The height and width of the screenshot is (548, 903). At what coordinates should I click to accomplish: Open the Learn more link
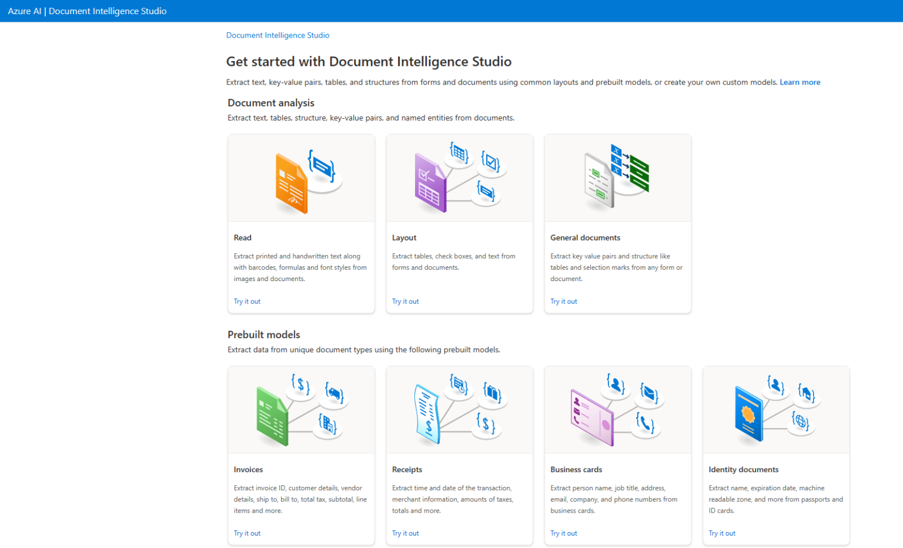[800, 82]
